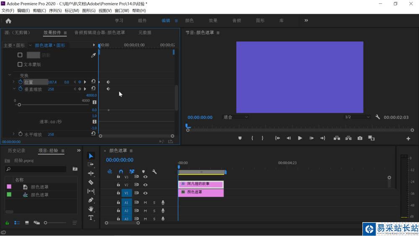Open project panel overflow chevrons

pyautogui.click(x=79, y=150)
